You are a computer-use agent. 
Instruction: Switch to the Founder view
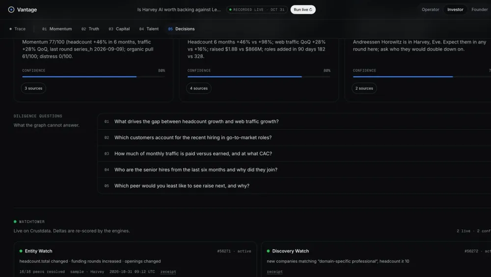pos(479,10)
